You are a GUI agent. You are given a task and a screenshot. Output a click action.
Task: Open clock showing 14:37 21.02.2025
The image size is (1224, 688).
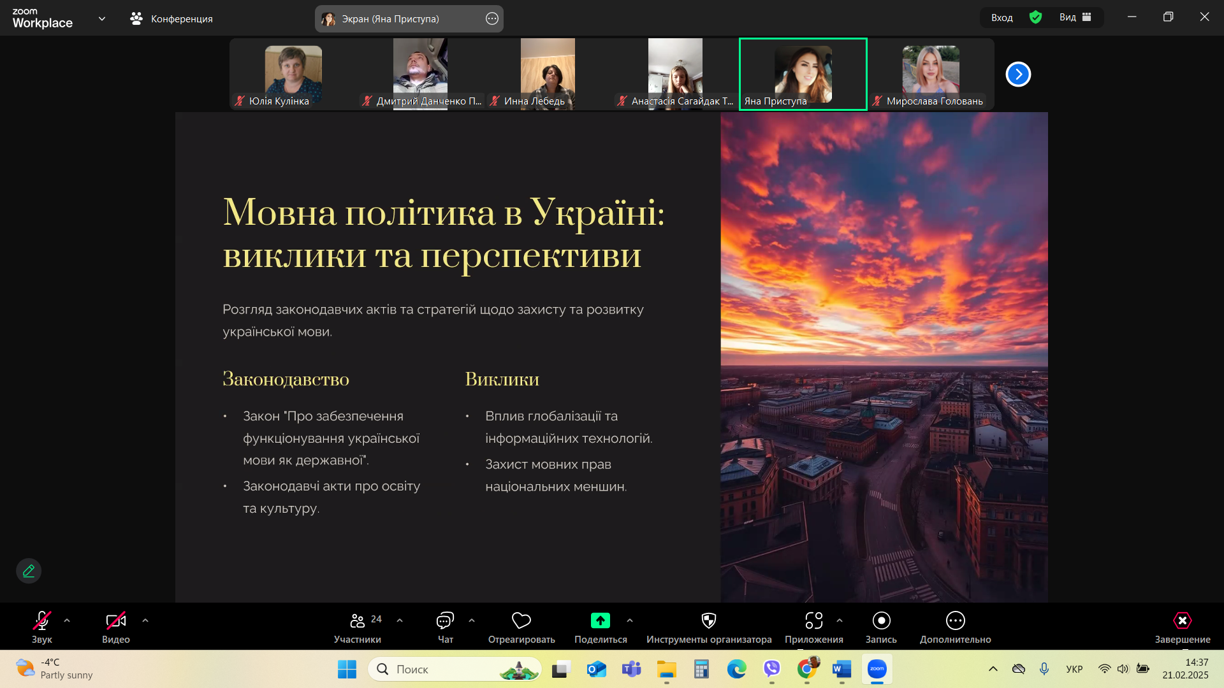(1185, 669)
